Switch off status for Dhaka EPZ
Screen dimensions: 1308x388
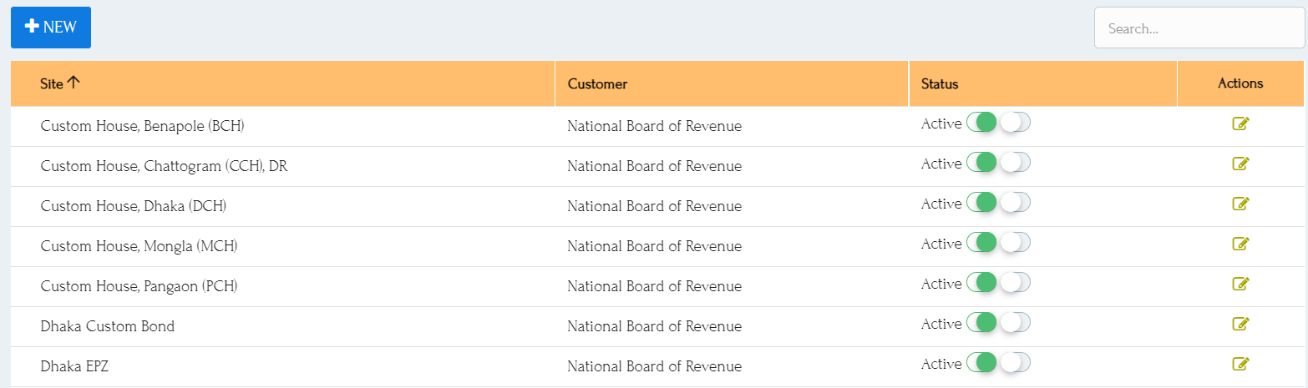(998, 363)
